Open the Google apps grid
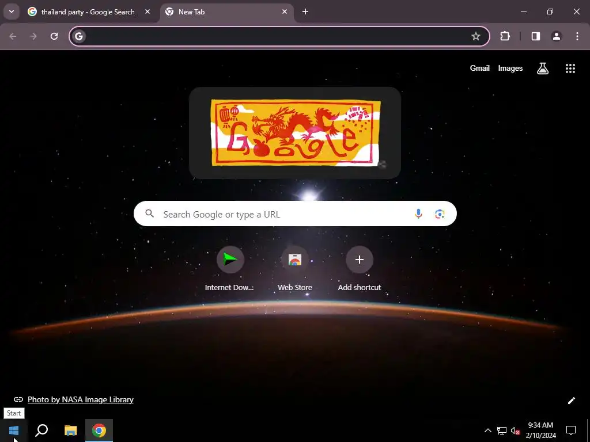This screenshot has height=442, width=590. pos(570,68)
